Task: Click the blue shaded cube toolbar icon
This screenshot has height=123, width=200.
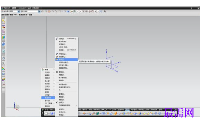Action: coord(68,11)
